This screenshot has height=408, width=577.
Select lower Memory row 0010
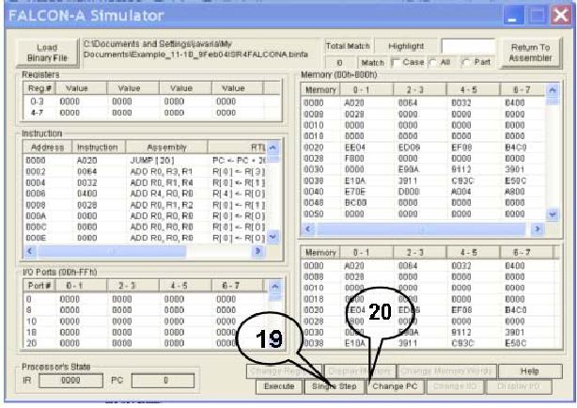(430, 288)
